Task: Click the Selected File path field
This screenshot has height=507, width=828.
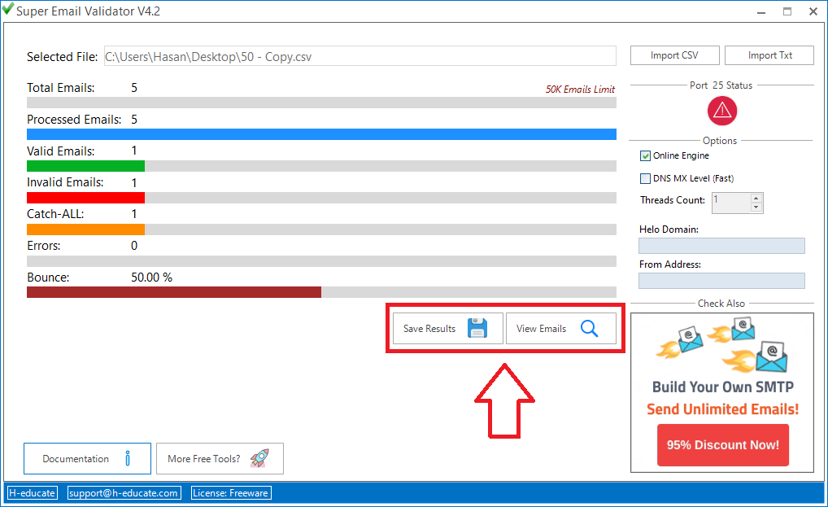Action: 360,56
